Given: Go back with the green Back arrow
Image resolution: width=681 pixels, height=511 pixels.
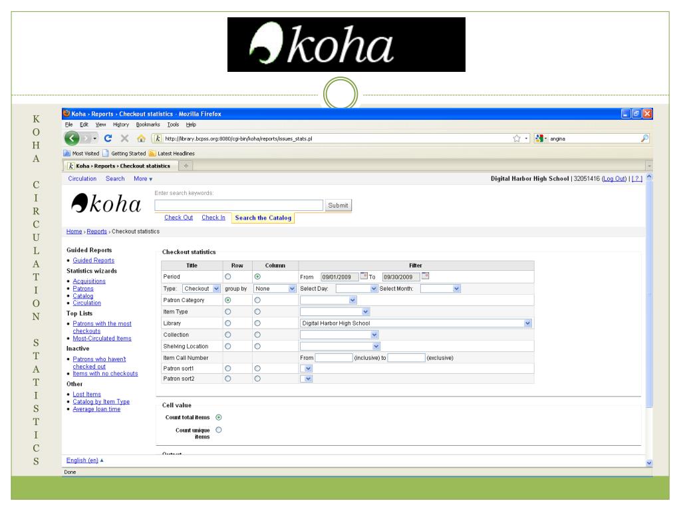Looking at the screenshot, I should [x=72, y=138].
